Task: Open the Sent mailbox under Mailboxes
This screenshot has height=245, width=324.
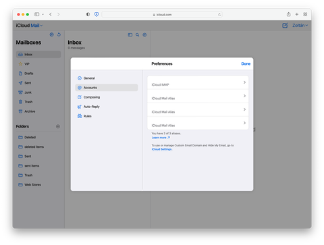Action: point(38,83)
